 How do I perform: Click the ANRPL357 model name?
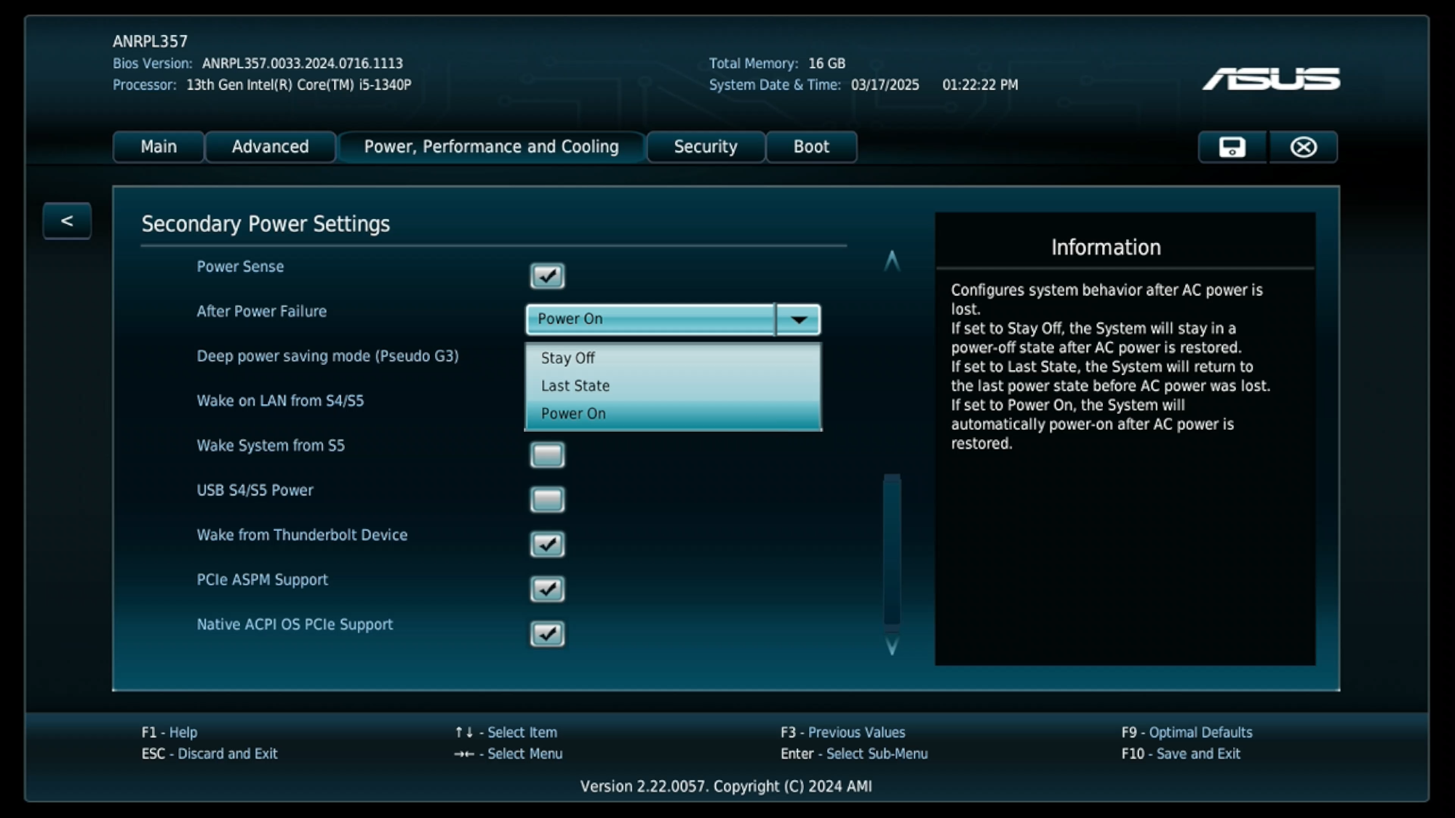(150, 41)
